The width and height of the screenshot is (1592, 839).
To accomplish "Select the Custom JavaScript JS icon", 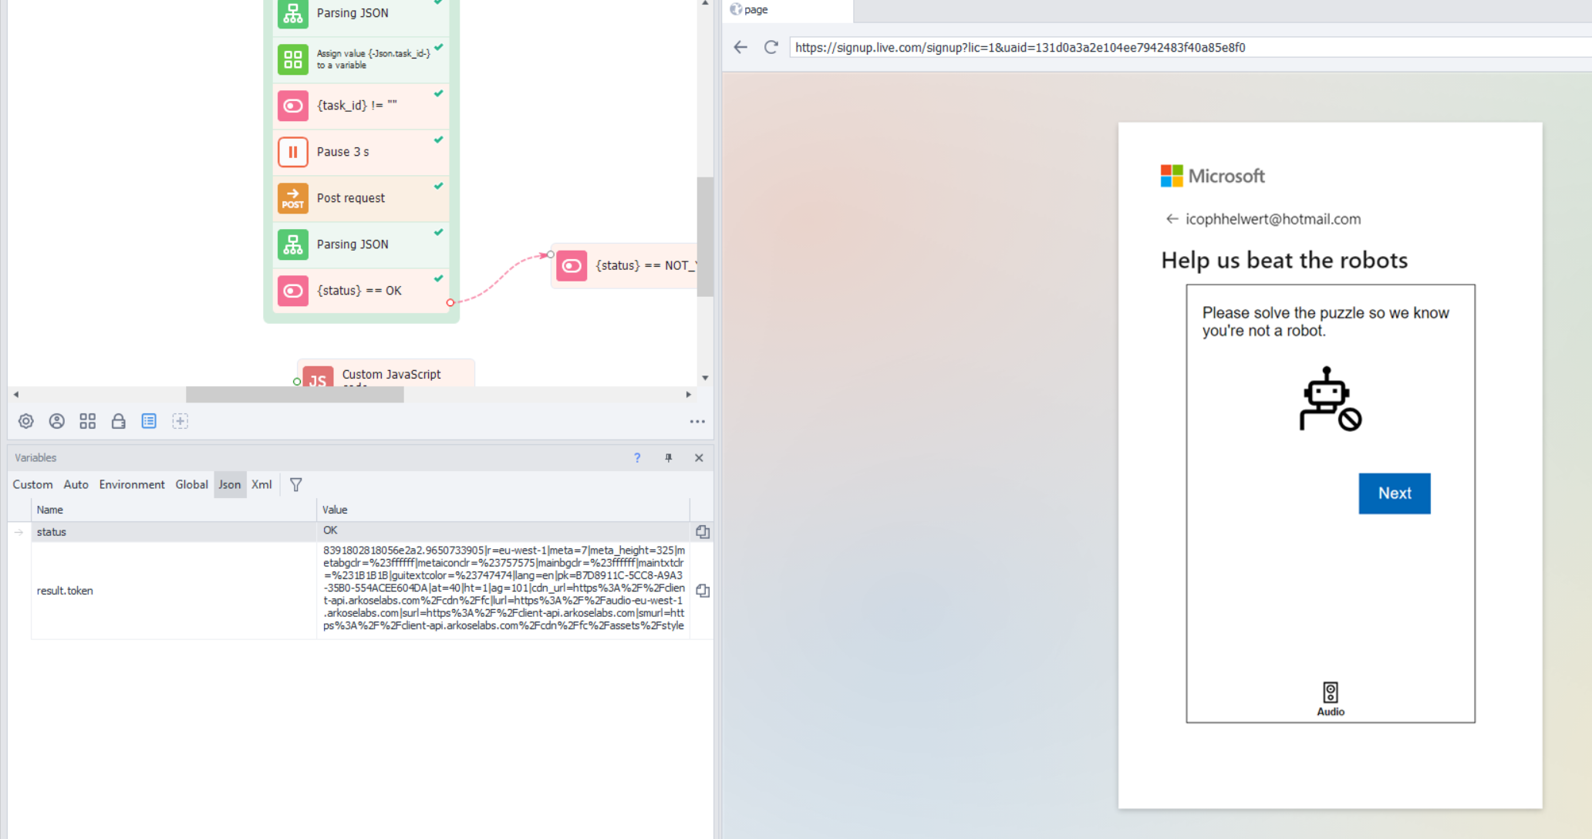I will (318, 378).
